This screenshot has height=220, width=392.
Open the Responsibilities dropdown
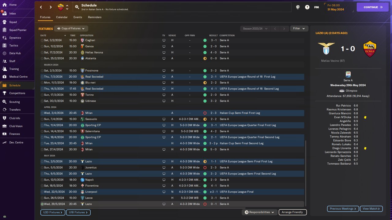coord(259,212)
